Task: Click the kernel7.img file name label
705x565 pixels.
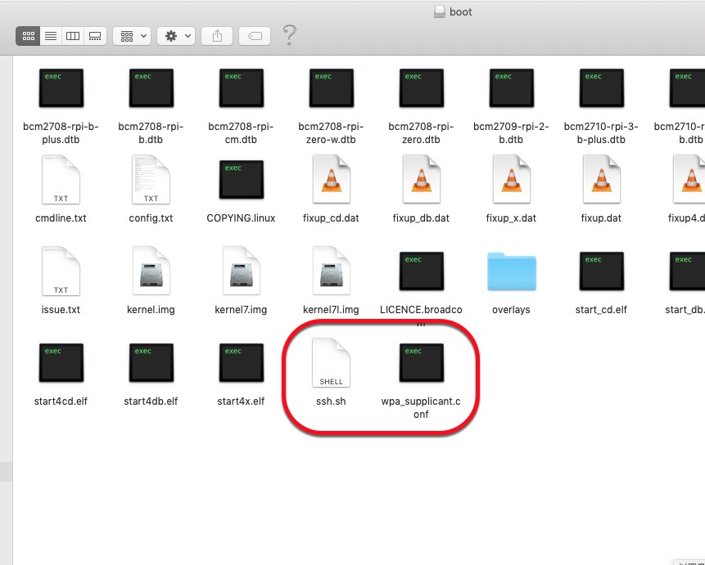Action: (241, 310)
